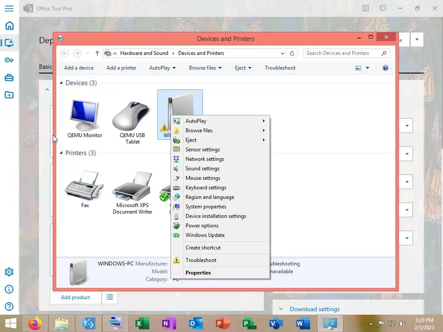Open Word from the taskbar
The width and height of the screenshot is (443, 332).
point(303,323)
